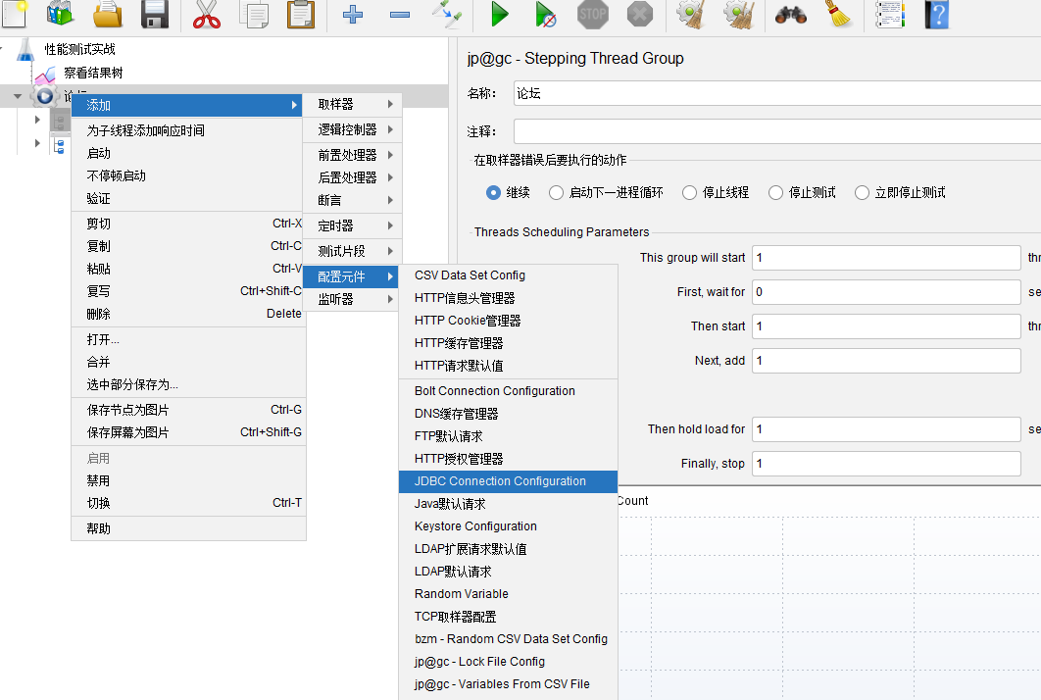Click the green Start run icon
This screenshot has width=1041, height=700.
point(499,14)
